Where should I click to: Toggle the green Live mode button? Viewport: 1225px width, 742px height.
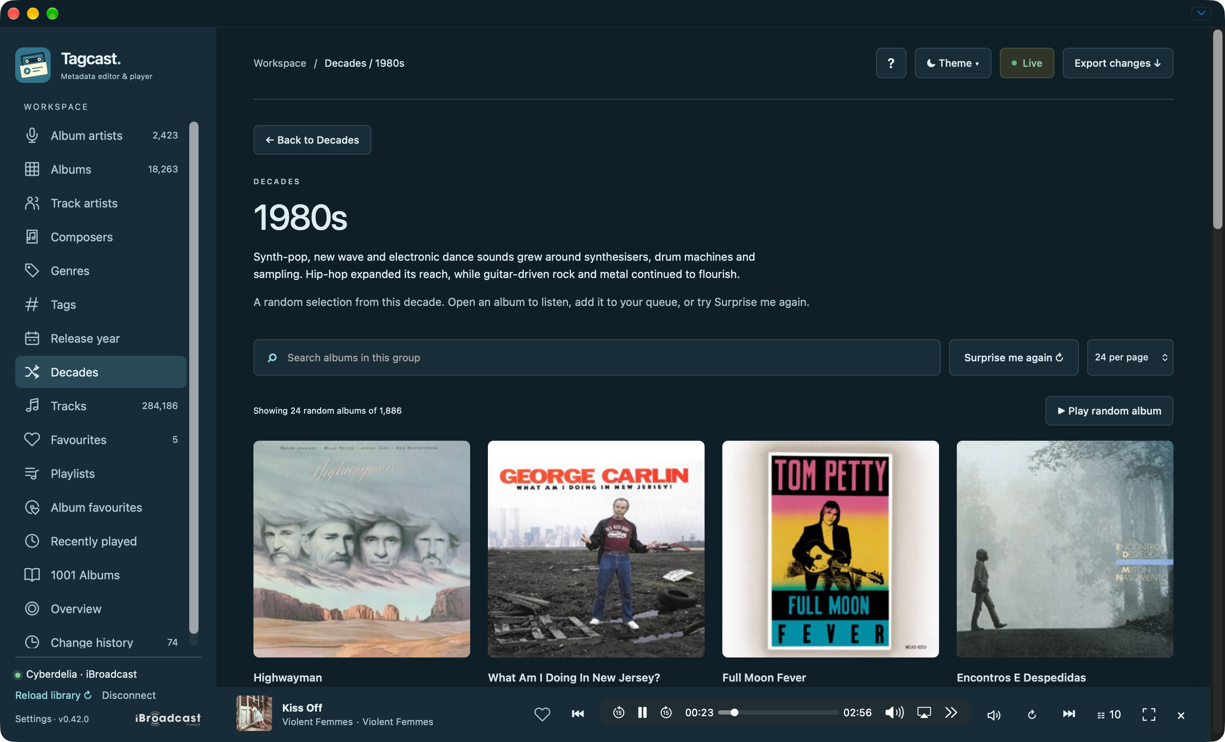pos(1026,63)
